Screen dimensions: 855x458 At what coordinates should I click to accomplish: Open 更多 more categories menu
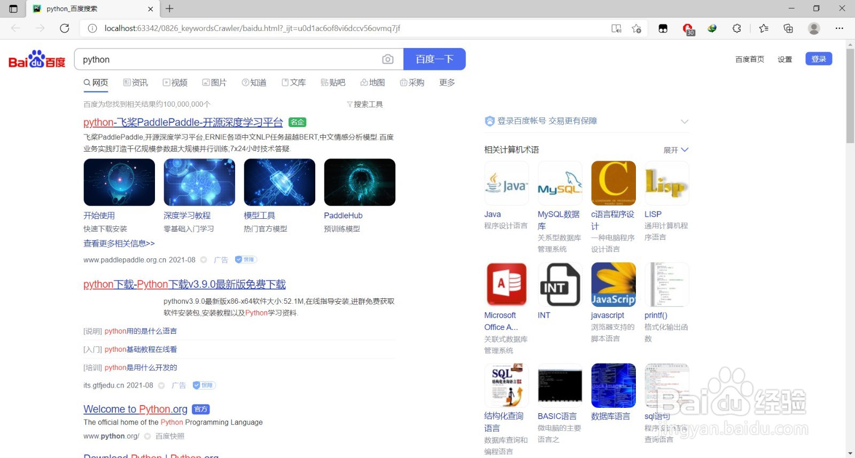(x=447, y=83)
